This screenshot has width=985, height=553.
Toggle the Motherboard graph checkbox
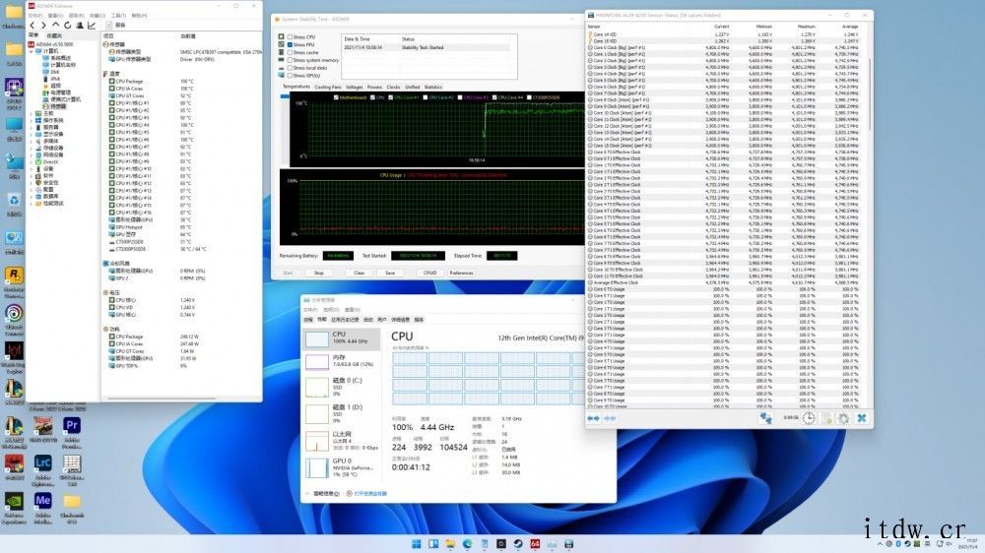click(x=336, y=97)
